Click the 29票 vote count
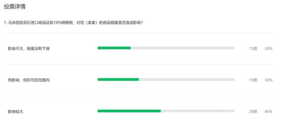Image resolution: width=286 pixels, height=125 pixels. [x=253, y=112]
